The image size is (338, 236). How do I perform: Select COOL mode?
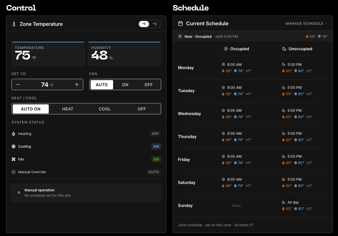(x=105, y=109)
